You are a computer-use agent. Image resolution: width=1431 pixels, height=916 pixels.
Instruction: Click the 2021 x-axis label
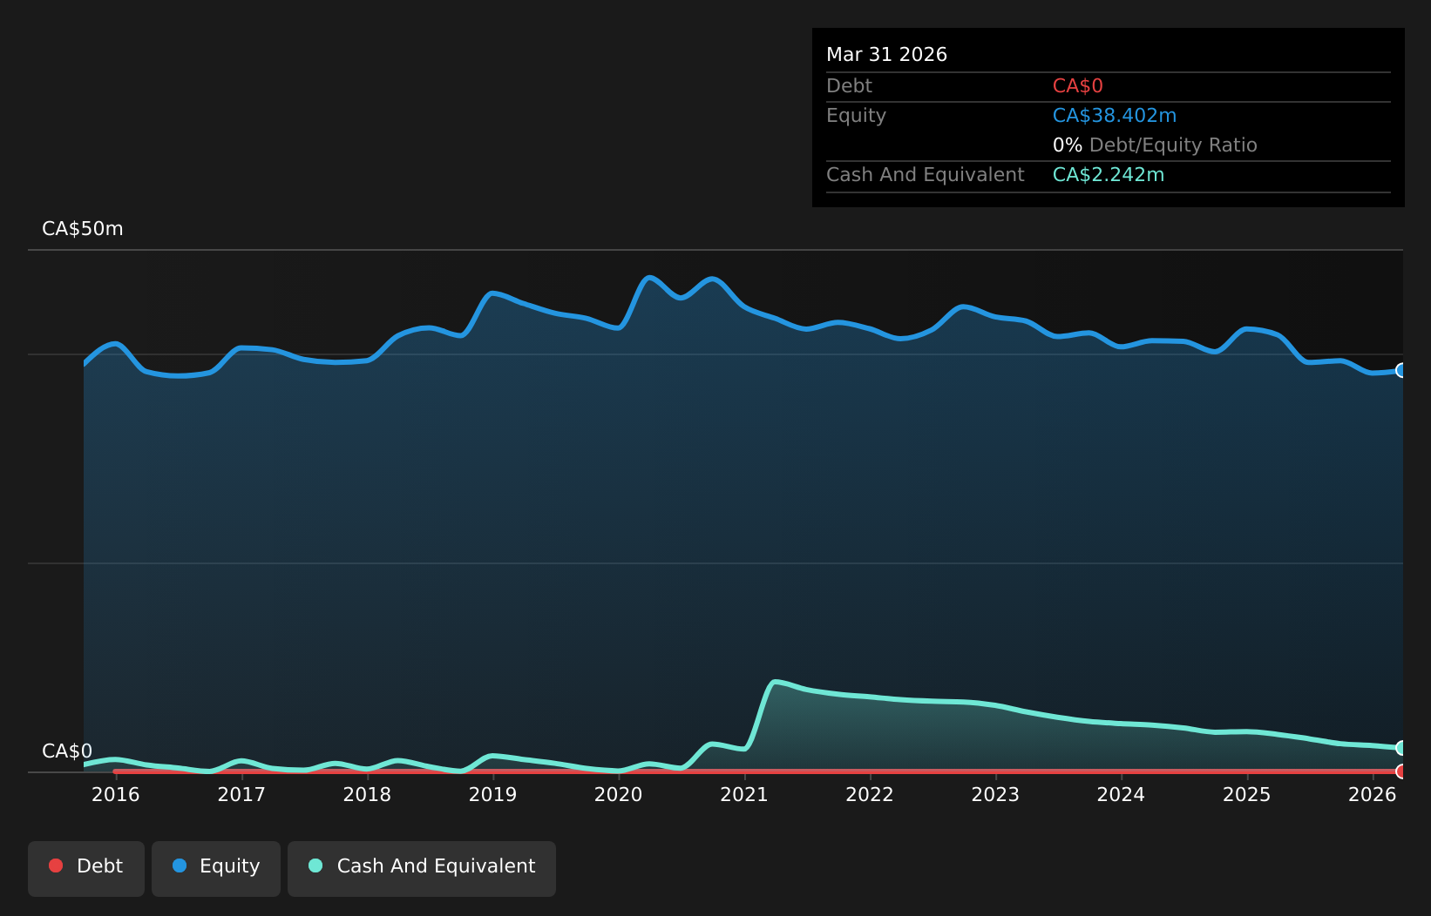pos(744,794)
